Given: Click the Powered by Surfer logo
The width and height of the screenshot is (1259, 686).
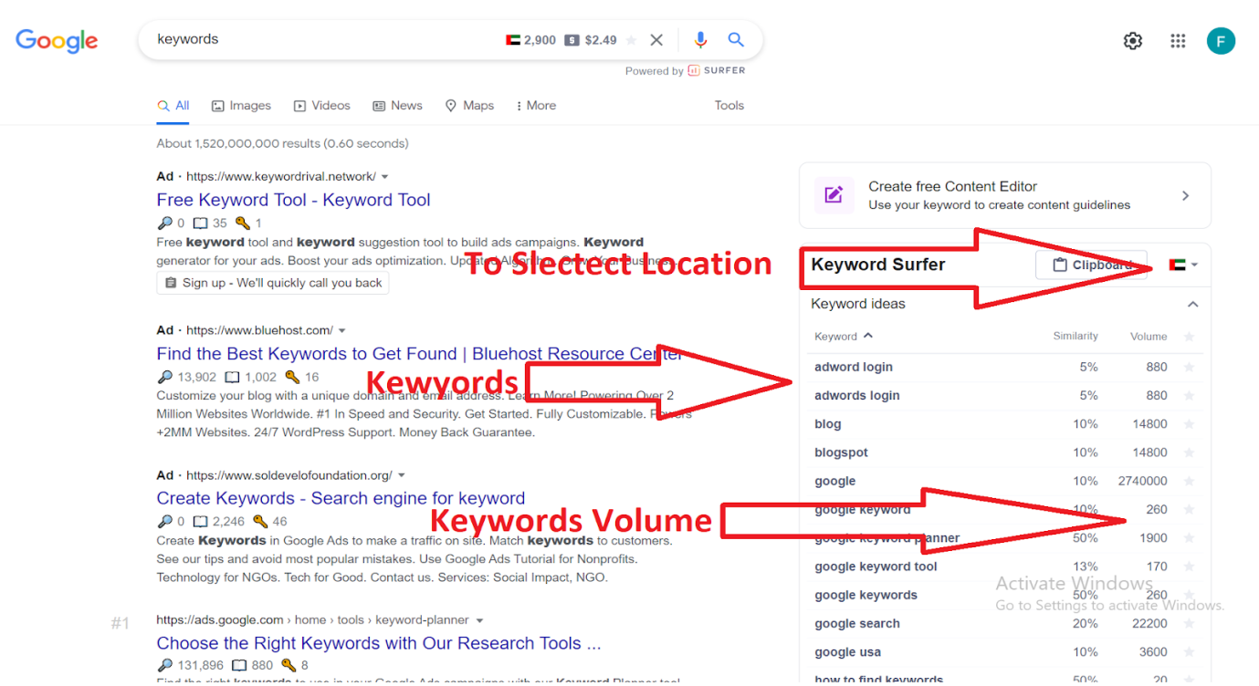Looking at the screenshot, I should [717, 70].
